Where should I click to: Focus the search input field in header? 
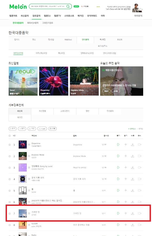tap(48, 6)
